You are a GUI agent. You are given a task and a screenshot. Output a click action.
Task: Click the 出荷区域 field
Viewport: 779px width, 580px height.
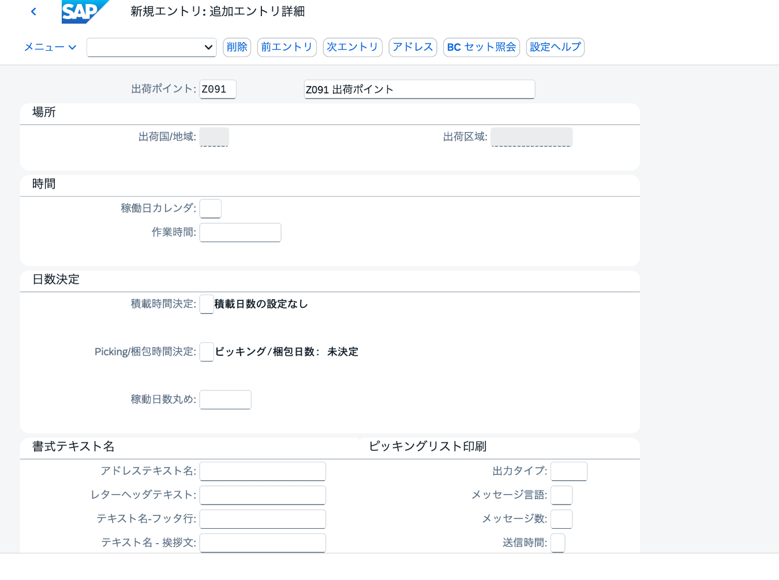(x=531, y=137)
